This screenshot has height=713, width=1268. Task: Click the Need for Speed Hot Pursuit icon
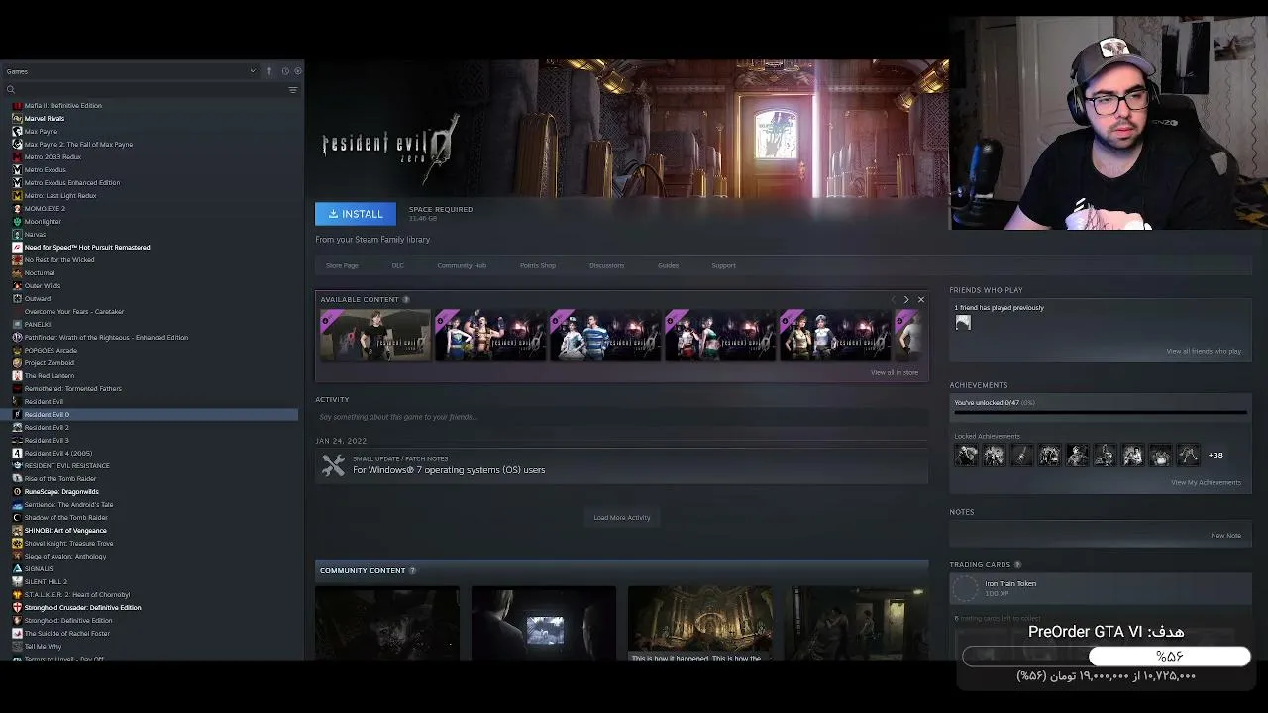(17, 247)
